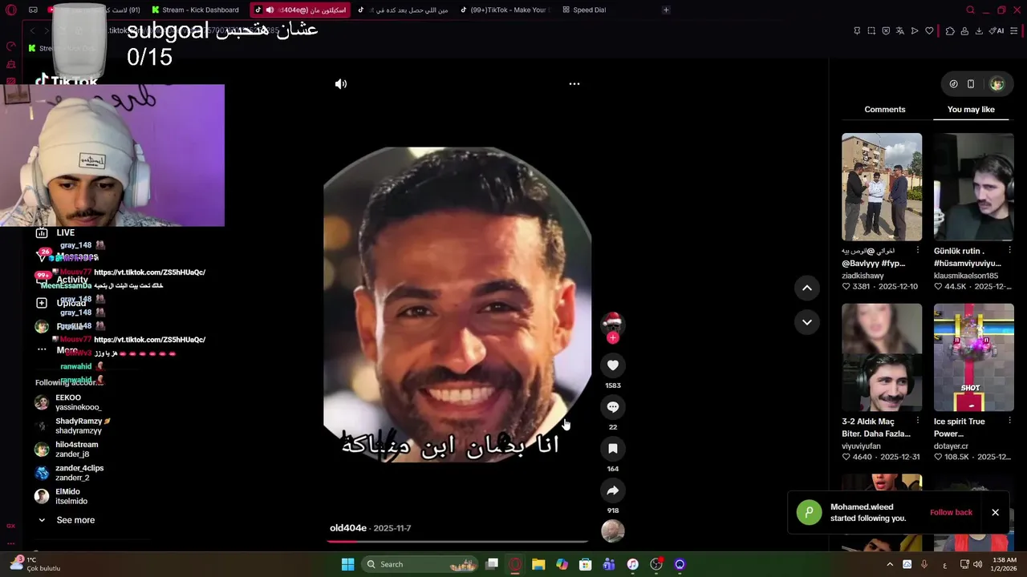This screenshot has height=577, width=1027.
Task: Open Apple Music from taskbar
Action: (x=632, y=564)
